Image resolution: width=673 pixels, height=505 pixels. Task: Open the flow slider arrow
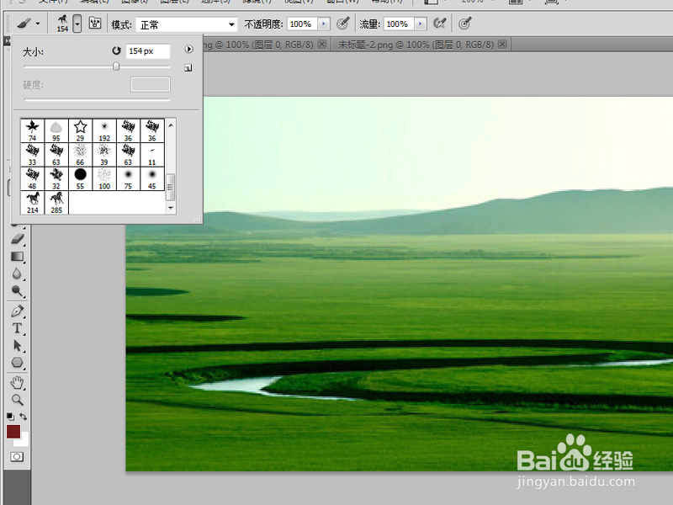[x=421, y=24]
